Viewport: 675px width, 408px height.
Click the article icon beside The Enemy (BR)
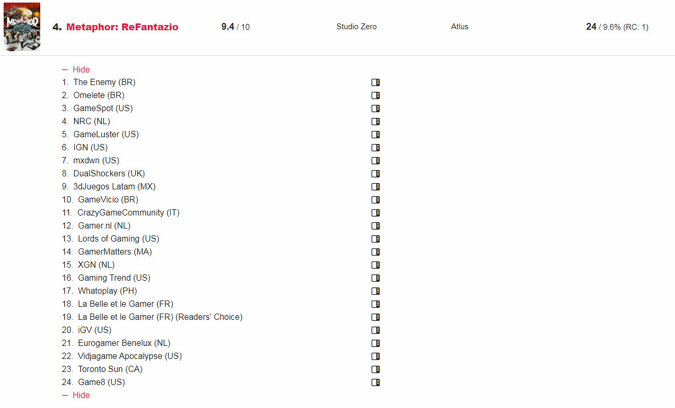click(375, 82)
